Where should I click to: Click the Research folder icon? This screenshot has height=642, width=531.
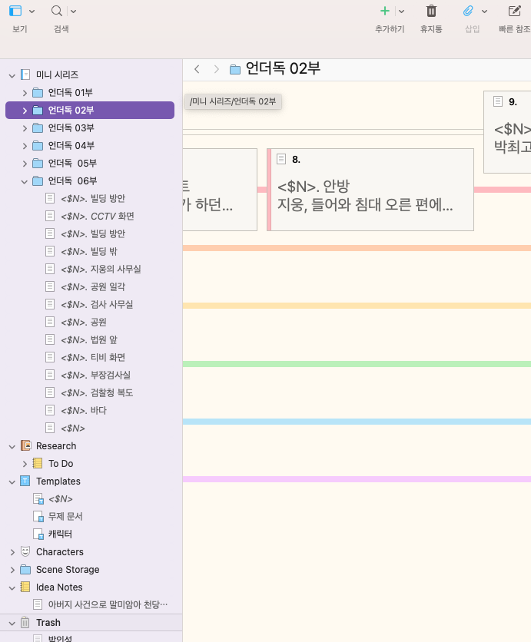26,445
